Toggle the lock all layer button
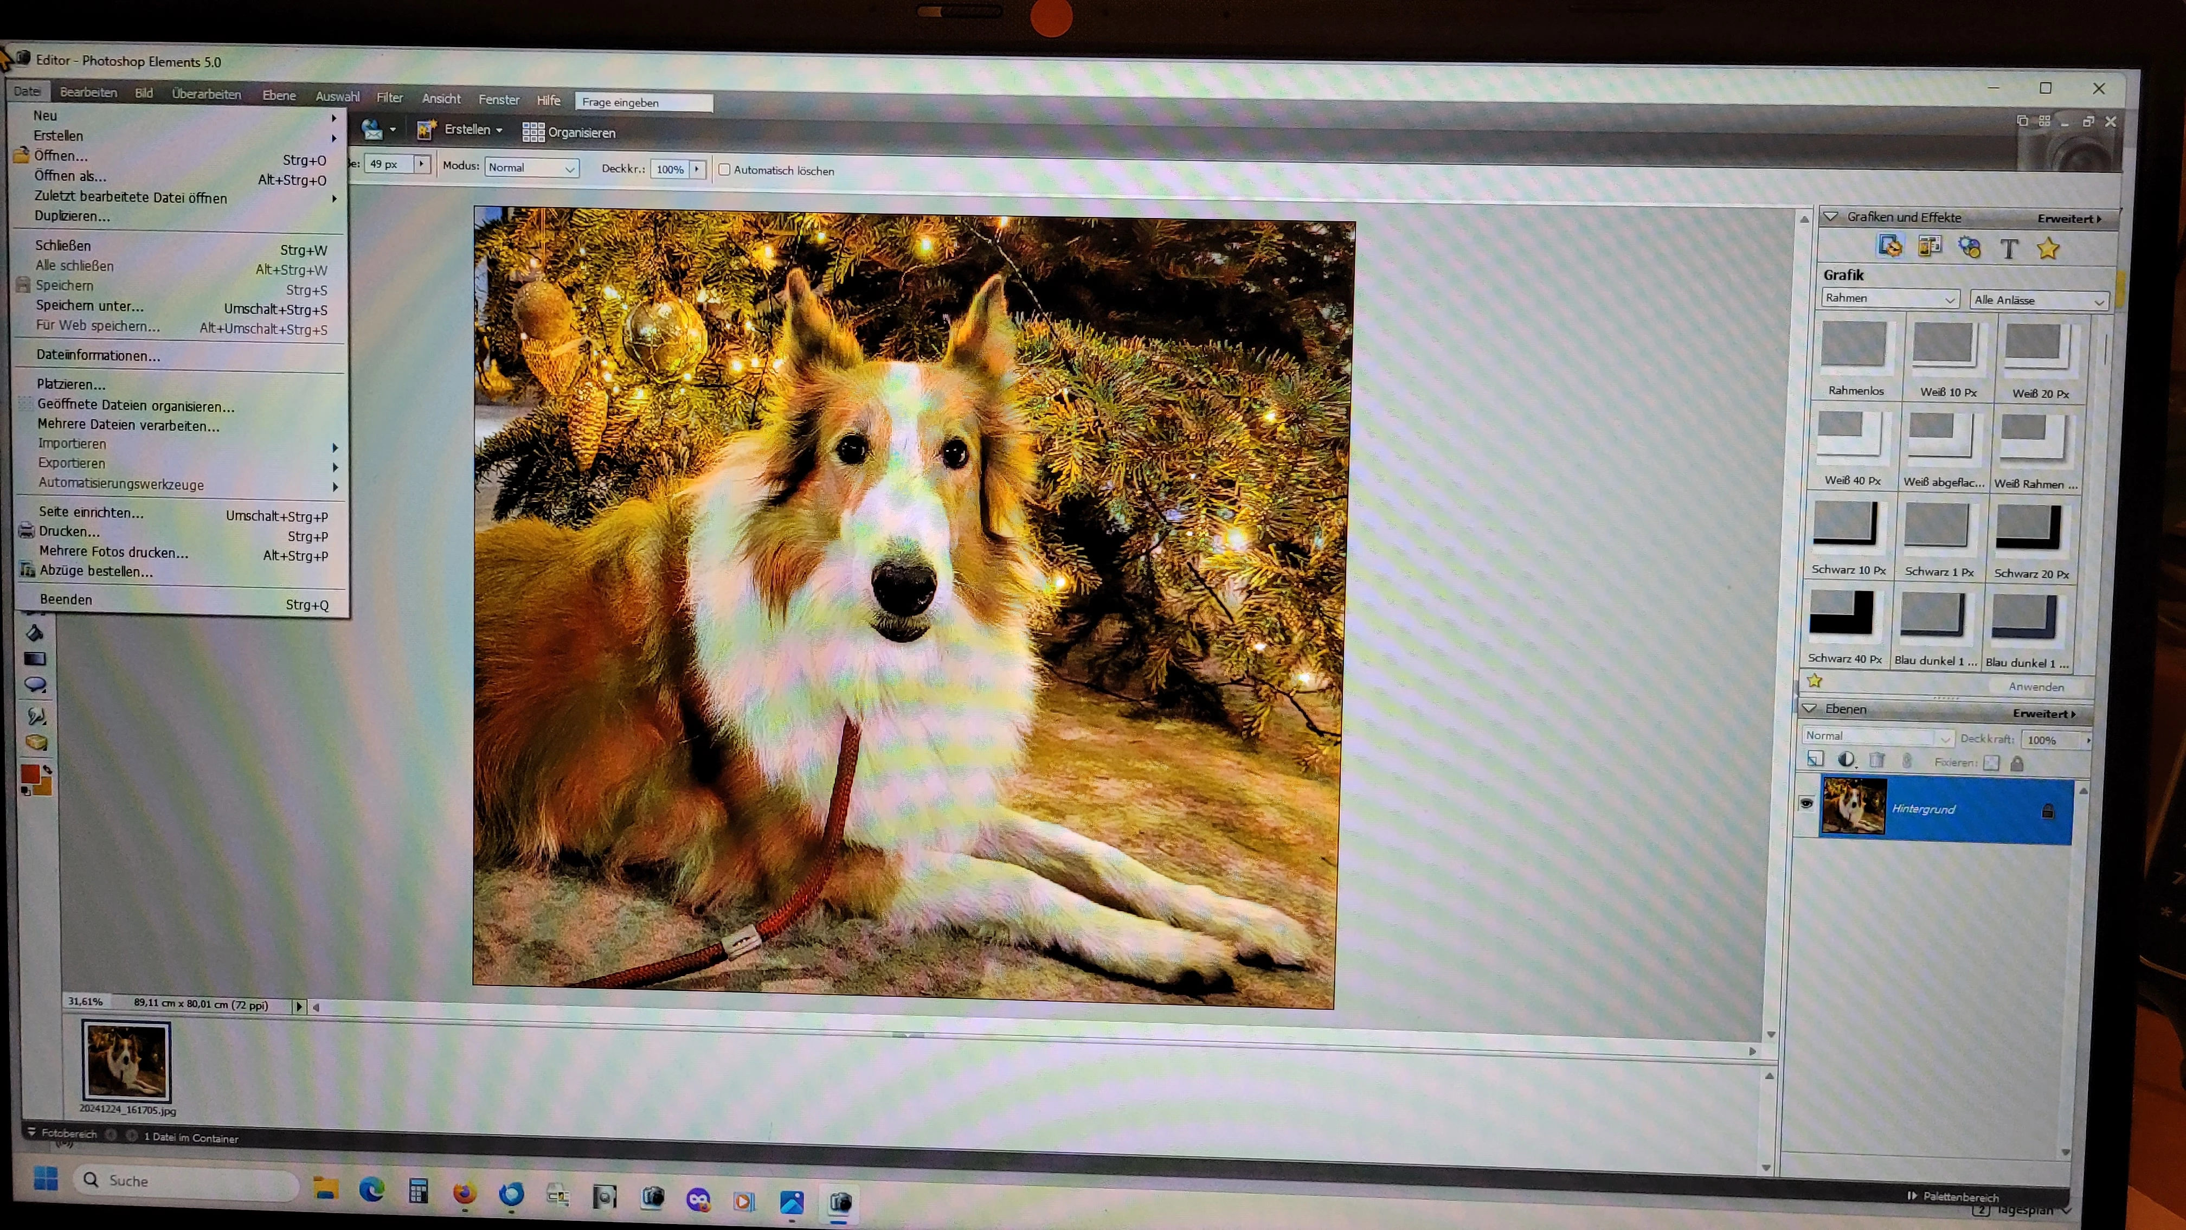 [x=2017, y=763]
